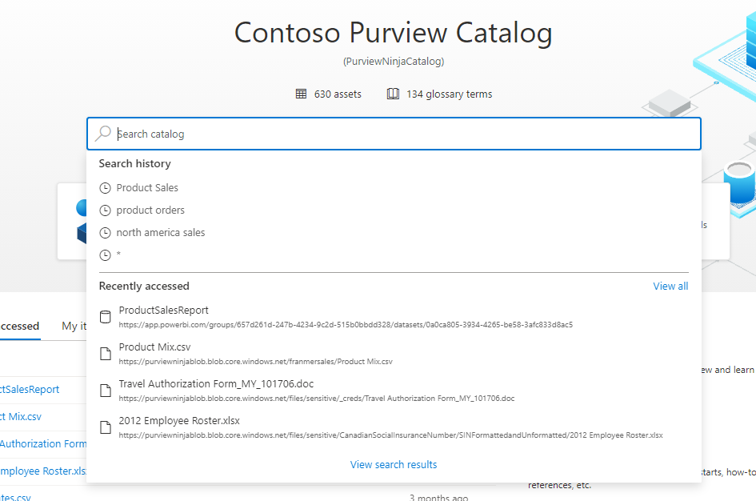The image size is (756, 501).
Task: Switch to My items background tab
Action: pyautogui.click(x=74, y=326)
